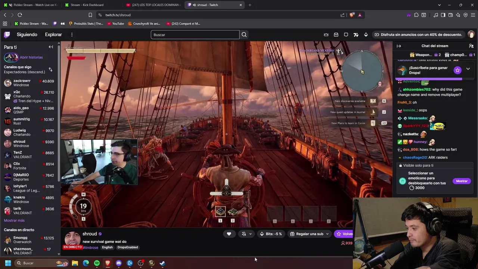Sort followed channels by viewers
The height and width of the screenshot is (269, 478).
click(x=50, y=69)
